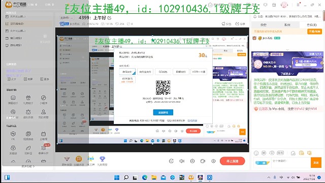Open the hamburger main menu at top right
This screenshot has height=183, width=325.
coord(298,5)
